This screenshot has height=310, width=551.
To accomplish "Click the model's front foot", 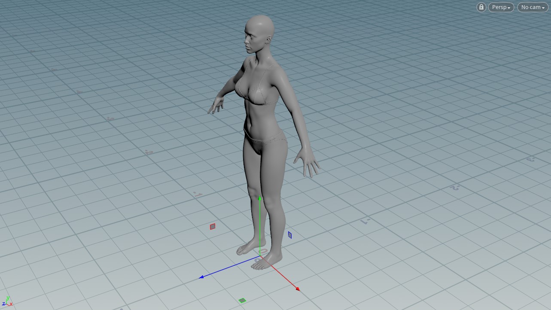I will [265, 261].
